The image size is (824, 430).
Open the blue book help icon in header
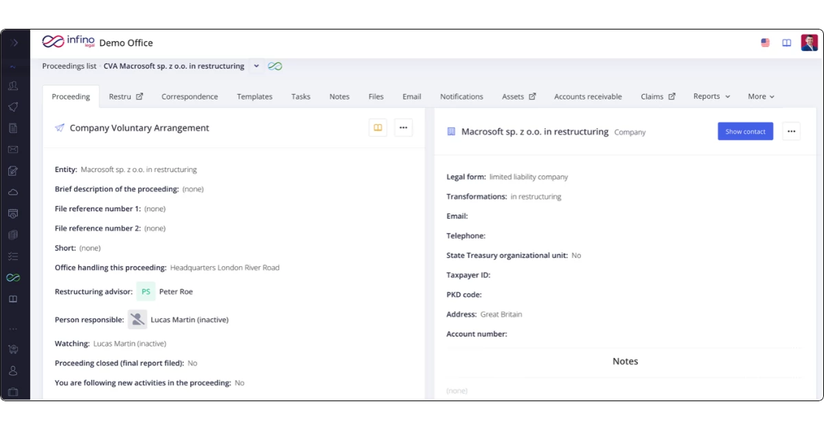click(787, 43)
